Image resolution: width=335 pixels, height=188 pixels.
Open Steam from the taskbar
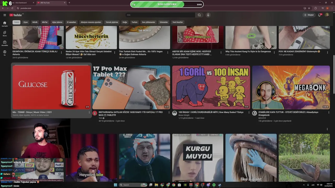pos(220,185)
